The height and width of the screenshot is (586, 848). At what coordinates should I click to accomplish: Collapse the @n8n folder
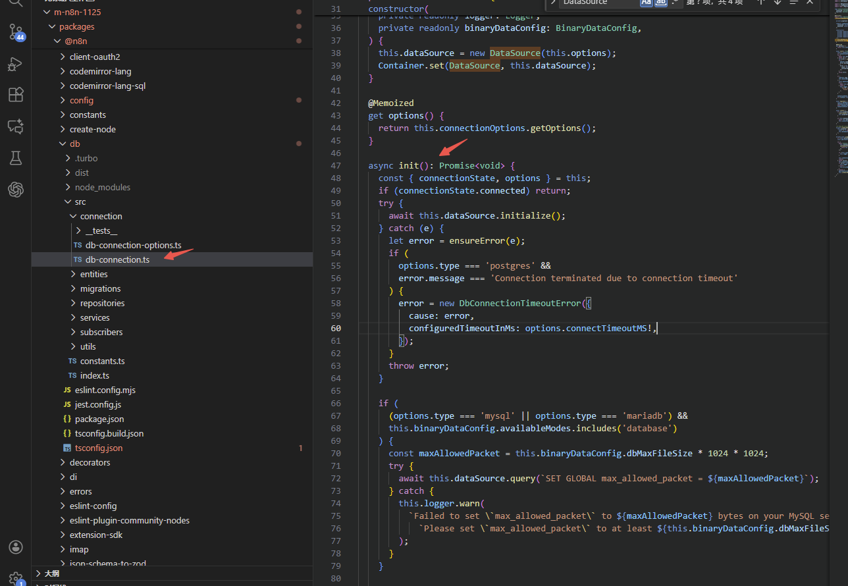click(x=57, y=41)
